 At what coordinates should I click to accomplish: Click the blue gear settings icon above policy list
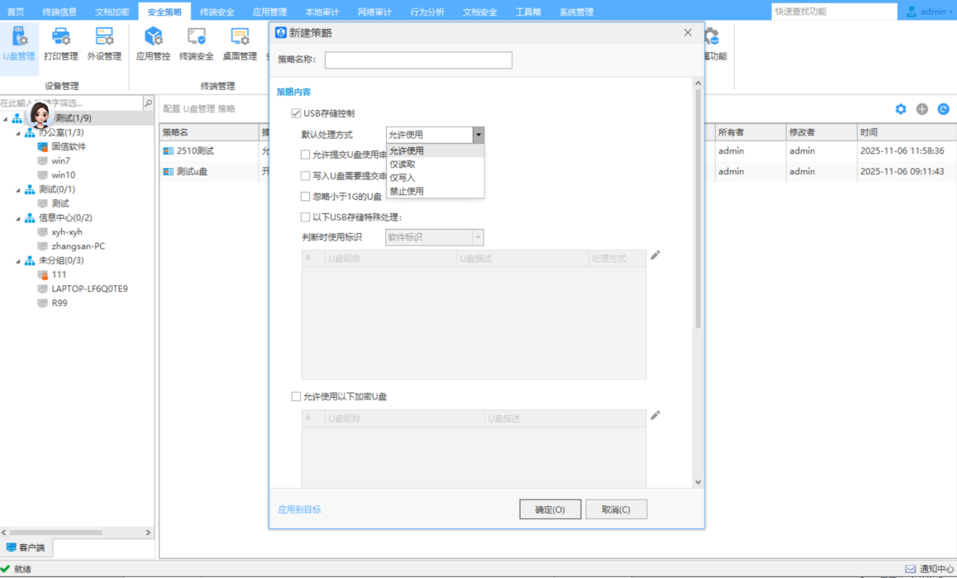point(901,109)
